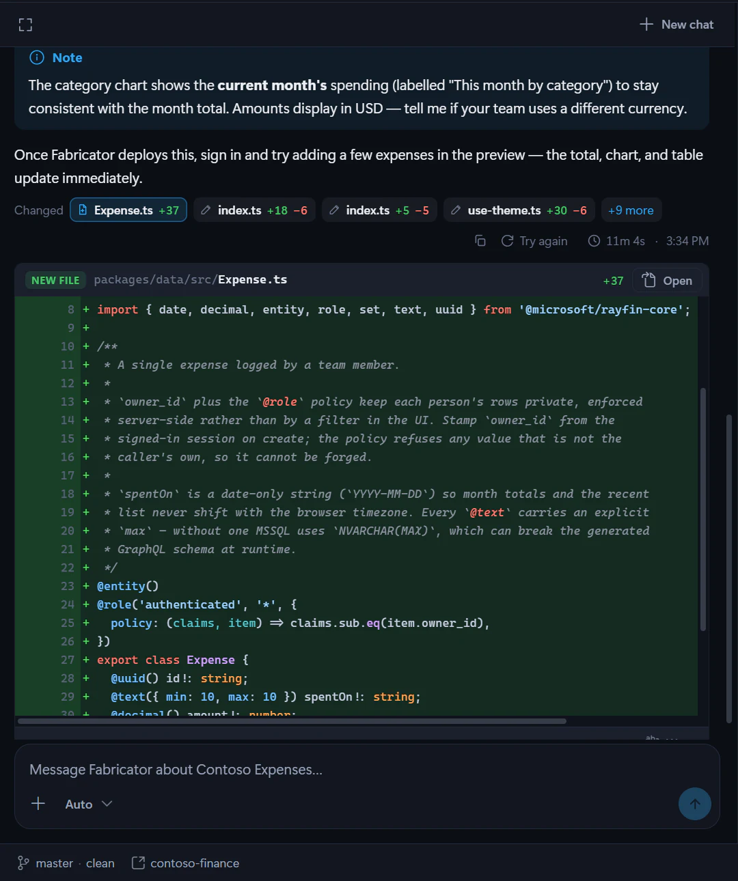Start a New chat

[x=676, y=25]
